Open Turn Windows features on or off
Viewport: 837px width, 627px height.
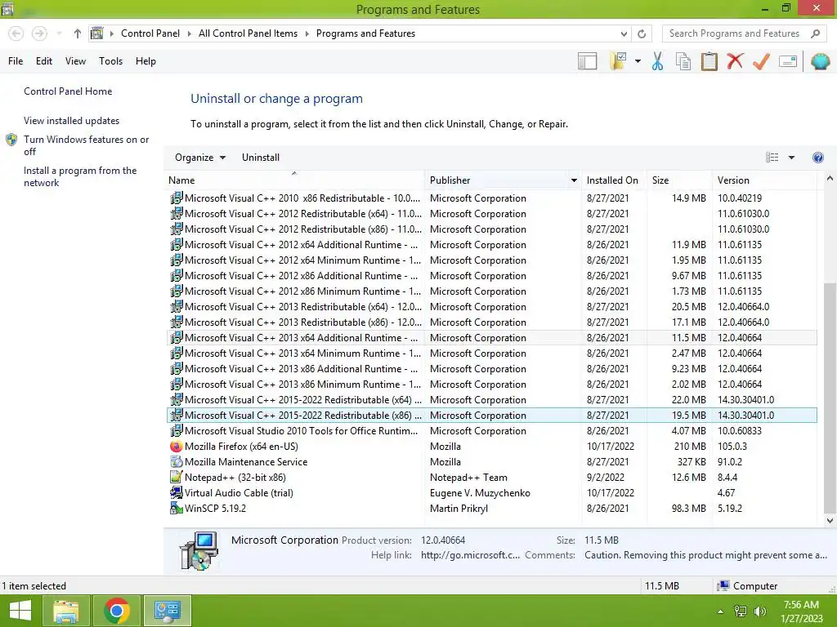point(86,145)
